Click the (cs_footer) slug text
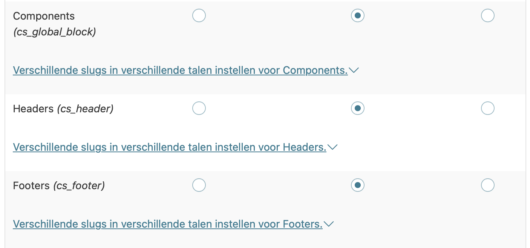Image resolution: width=530 pixels, height=248 pixels. 79,186
